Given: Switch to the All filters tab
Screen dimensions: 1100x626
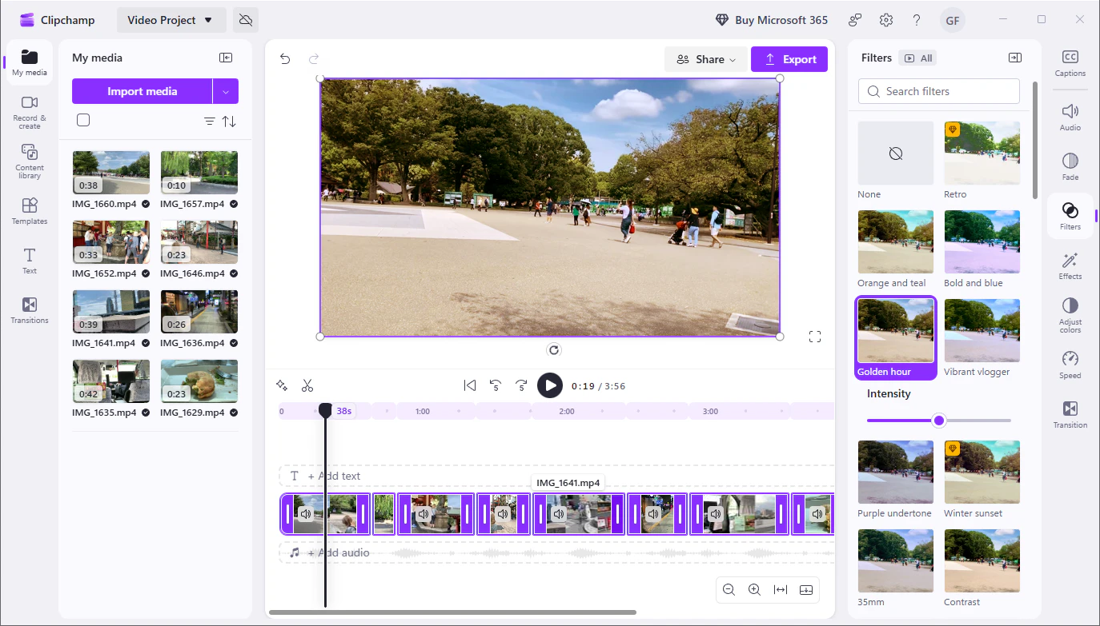Looking at the screenshot, I should pos(917,58).
